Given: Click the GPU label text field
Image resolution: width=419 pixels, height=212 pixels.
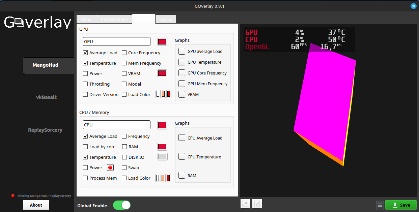Looking at the screenshot, I should point(117,41).
